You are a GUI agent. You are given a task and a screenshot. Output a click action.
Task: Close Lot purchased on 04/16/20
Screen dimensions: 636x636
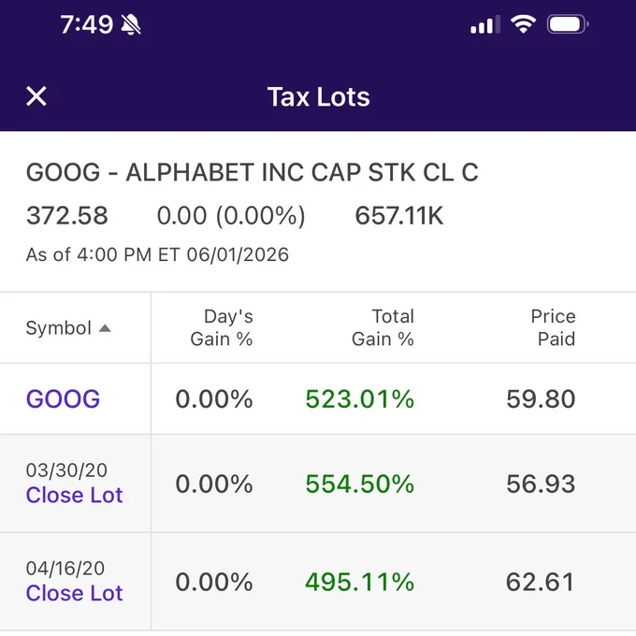click(x=74, y=593)
